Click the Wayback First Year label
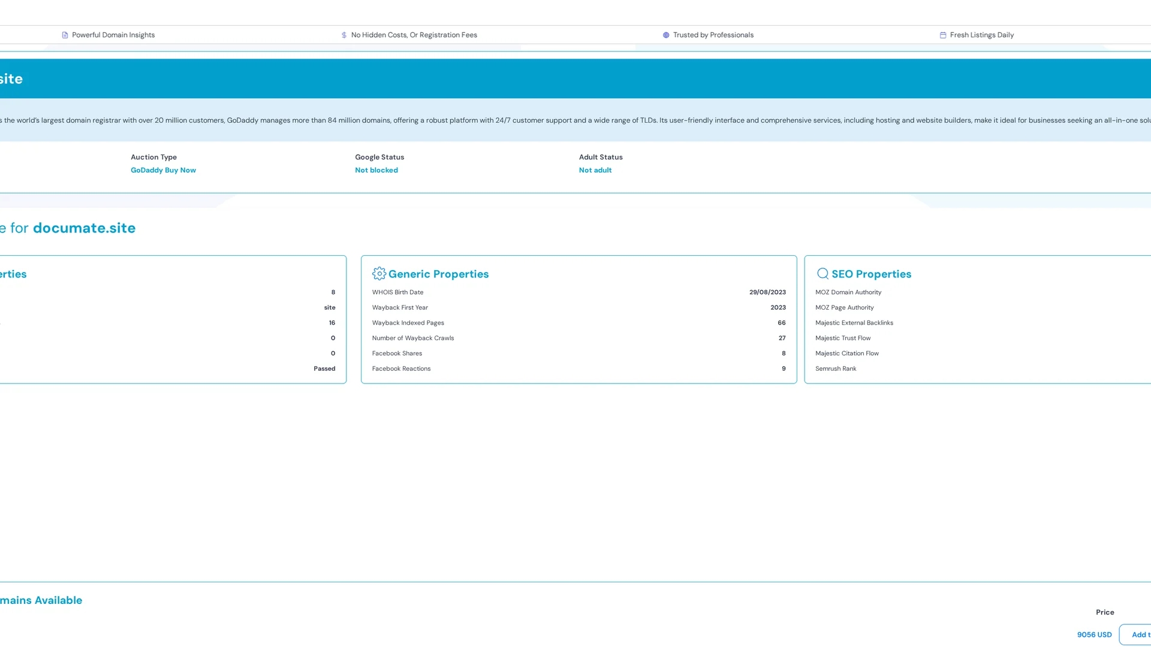 tap(400, 307)
